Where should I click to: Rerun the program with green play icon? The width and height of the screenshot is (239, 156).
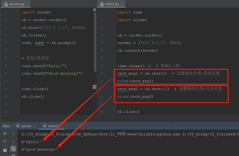click(x=5, y=134)
